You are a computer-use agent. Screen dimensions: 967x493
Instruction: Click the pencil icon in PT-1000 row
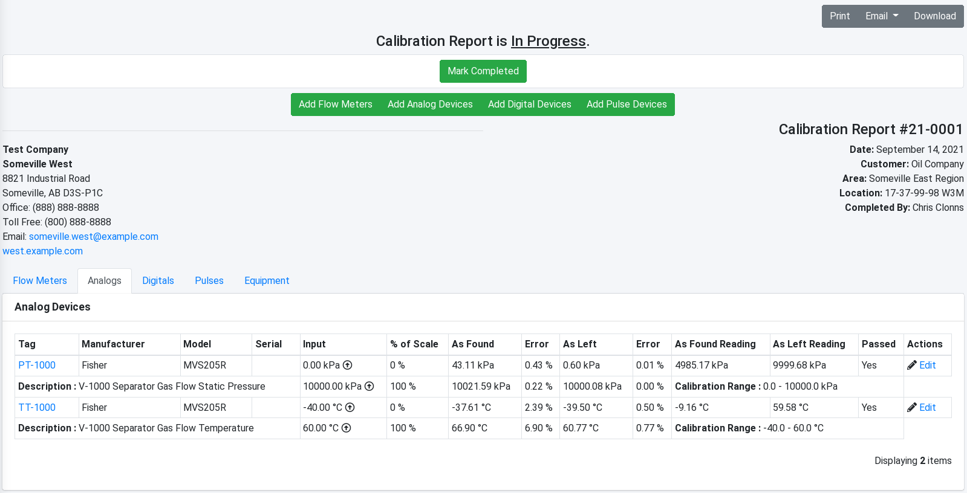click(912, 365)
